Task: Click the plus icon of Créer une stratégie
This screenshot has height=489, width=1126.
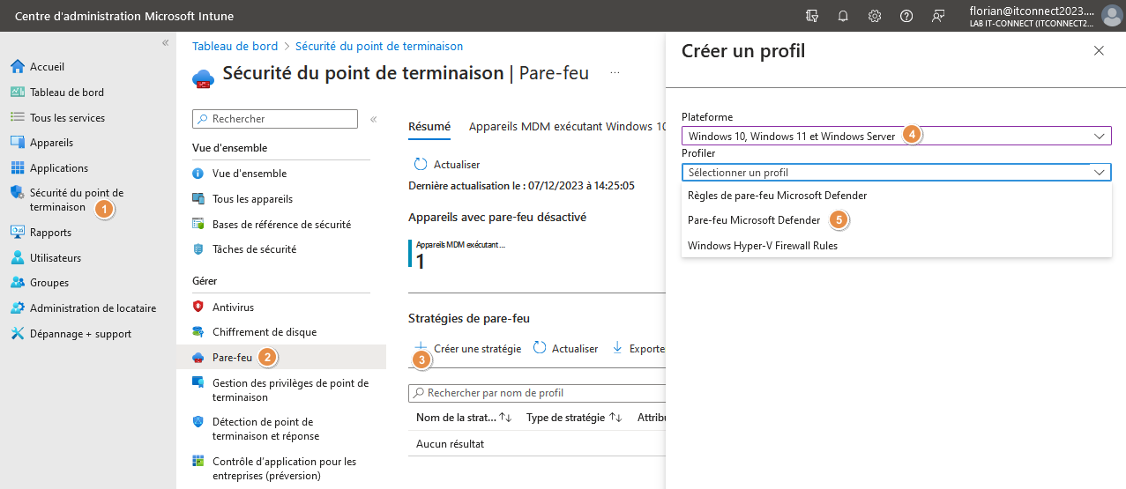Action: [x=421, y=348]
